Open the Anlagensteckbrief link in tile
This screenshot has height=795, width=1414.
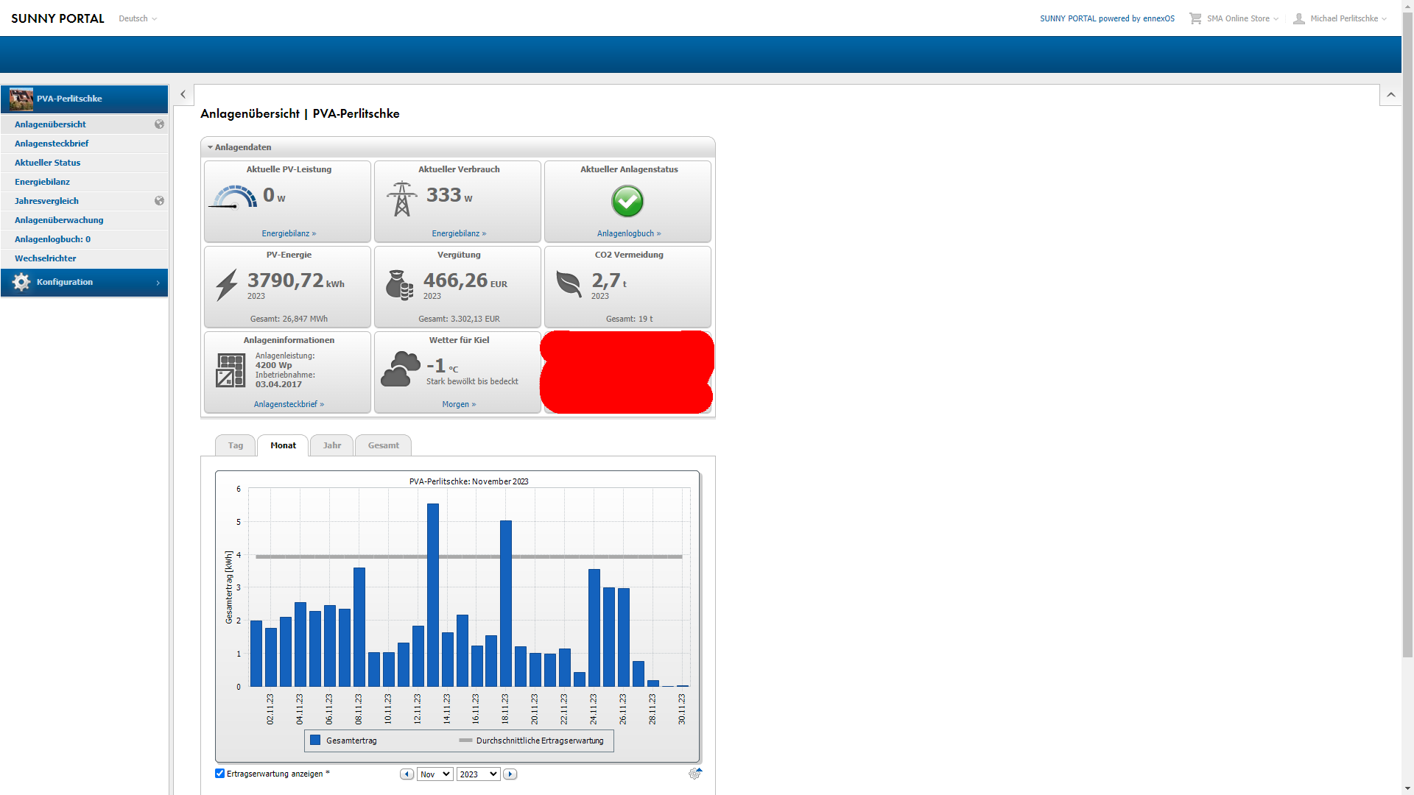289,404
